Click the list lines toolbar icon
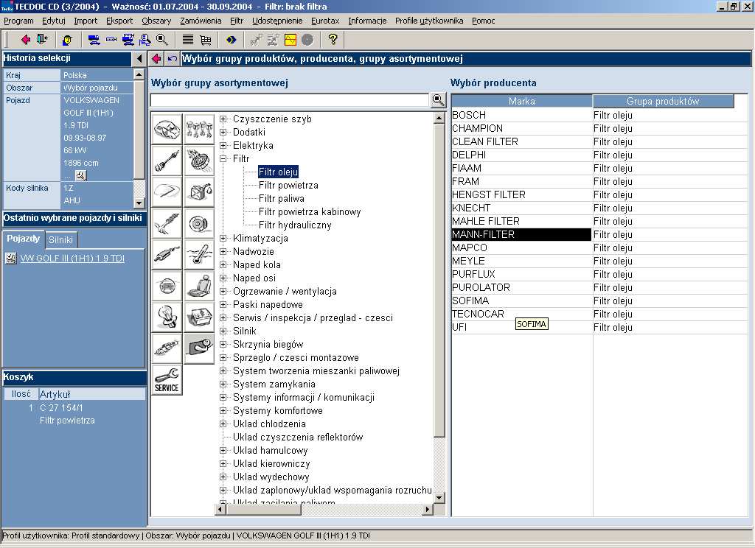755x548 pixels. (x=188, y=40)
